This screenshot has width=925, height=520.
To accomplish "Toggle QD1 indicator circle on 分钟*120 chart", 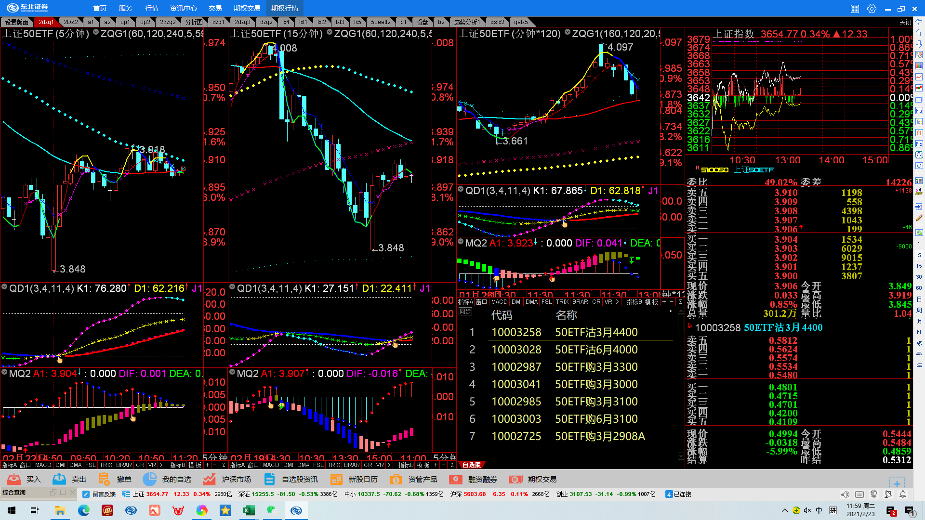I will point(461,189).
